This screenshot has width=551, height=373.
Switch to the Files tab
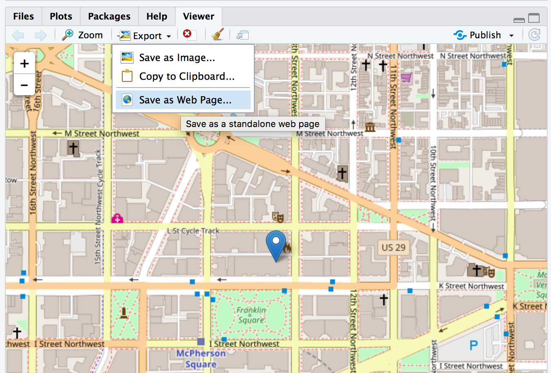pos(24,16)
